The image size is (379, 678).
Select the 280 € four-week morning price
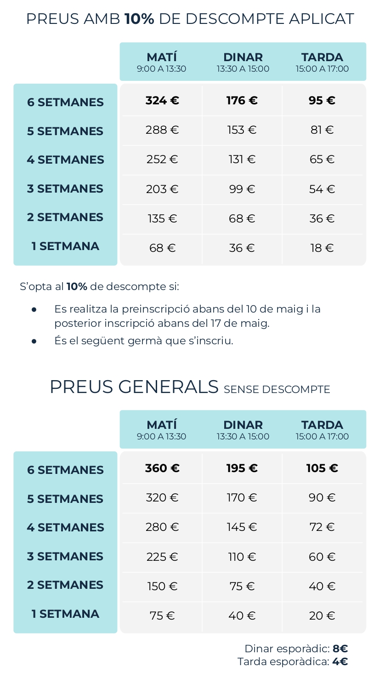162,527
